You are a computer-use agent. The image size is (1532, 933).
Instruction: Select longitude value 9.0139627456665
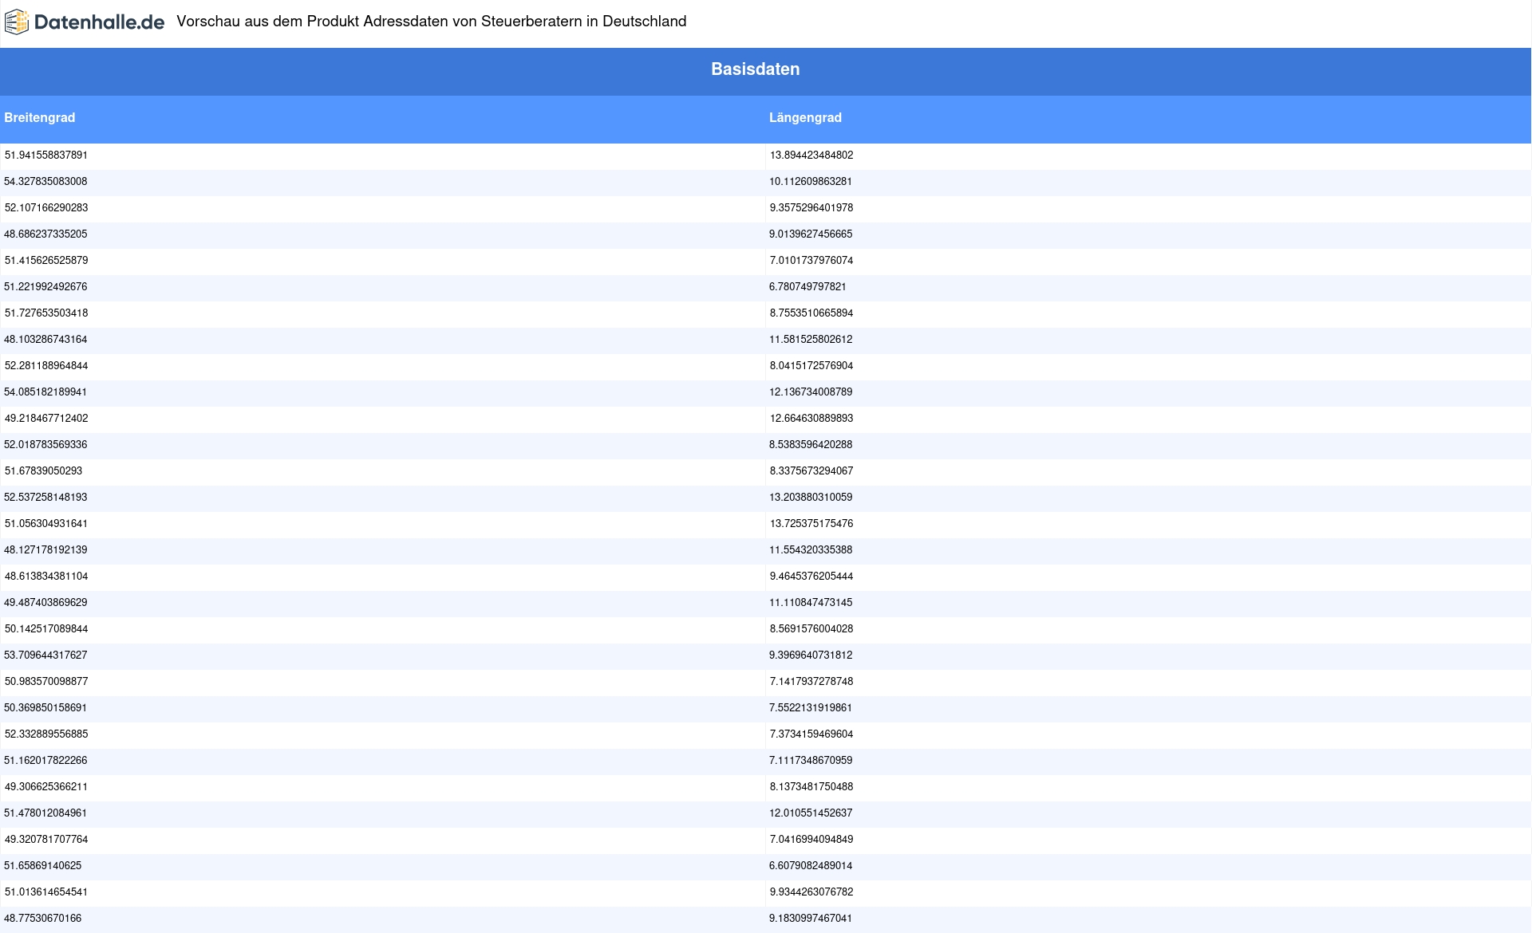pyautogui.click(x=811, y=234)
